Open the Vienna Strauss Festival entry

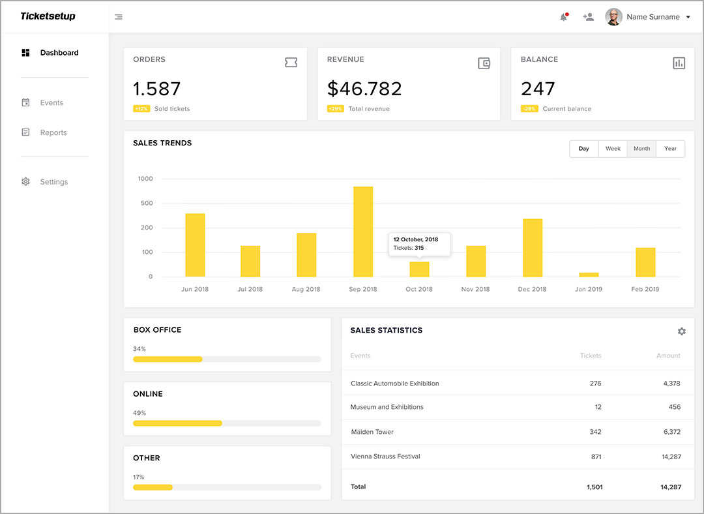pyautogui.click(x=385, y=457)
